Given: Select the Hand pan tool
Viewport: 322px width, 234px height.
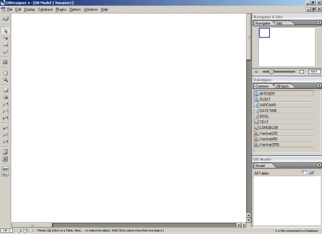Looking at the screenshot, I should [x=5, y=73].
